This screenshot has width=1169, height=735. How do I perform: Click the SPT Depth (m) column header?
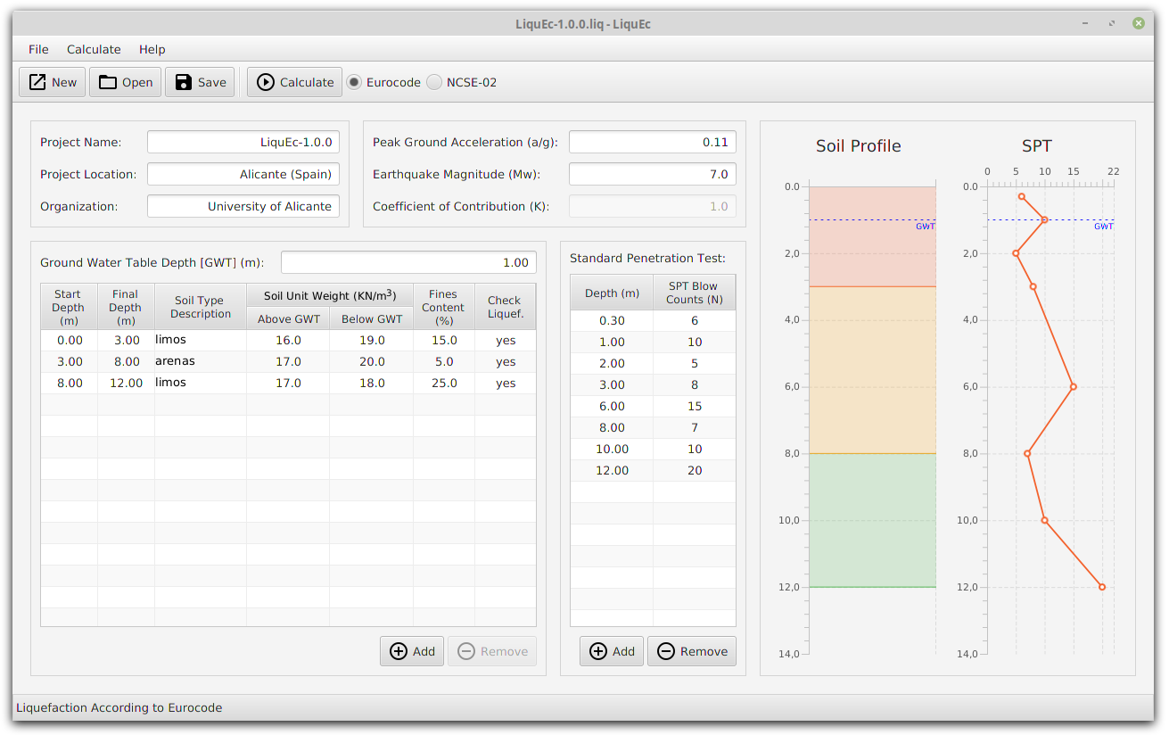click(x=612, y=293)
